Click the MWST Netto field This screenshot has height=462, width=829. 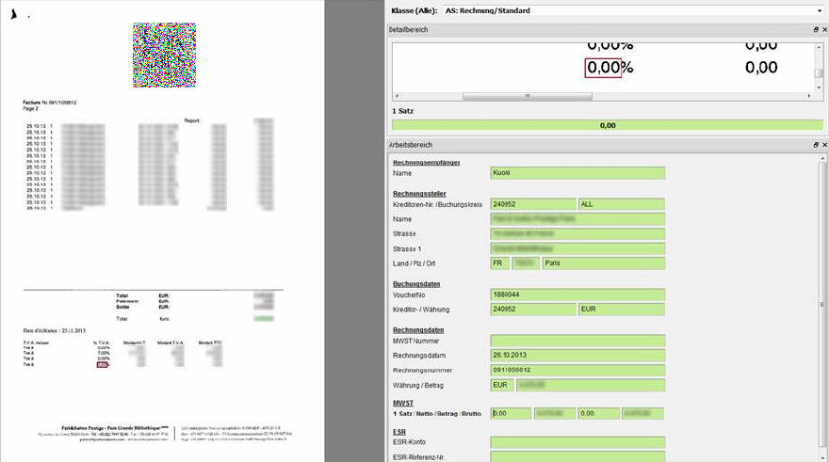[555, 413]
